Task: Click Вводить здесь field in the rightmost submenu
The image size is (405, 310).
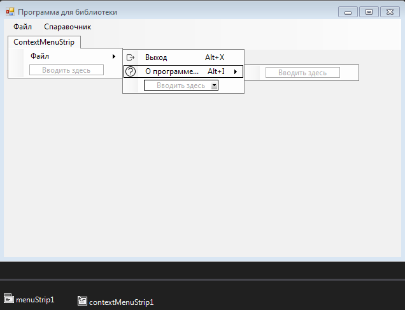Action: point(302,73)
